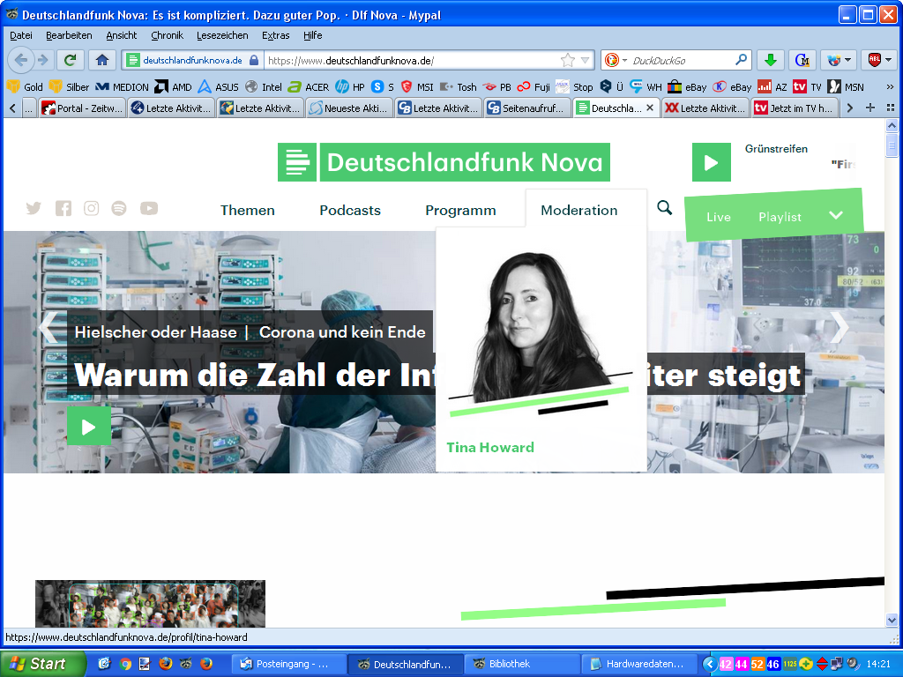Close the Deutschlandfunk Nova tab
This screenshot has height=677, width=903.
pos(650,108)
